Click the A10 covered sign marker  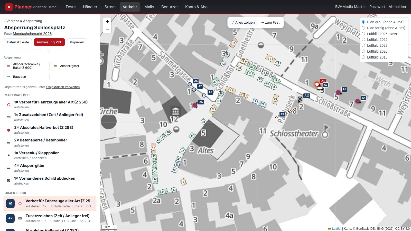click(300, 99)
